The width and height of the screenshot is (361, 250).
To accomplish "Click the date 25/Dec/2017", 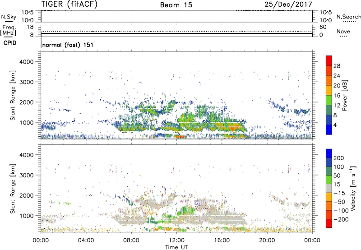I will pyautogui.click(x=288, y=4).
